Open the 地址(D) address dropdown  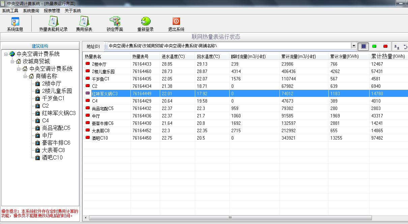[x=354, y=46]
